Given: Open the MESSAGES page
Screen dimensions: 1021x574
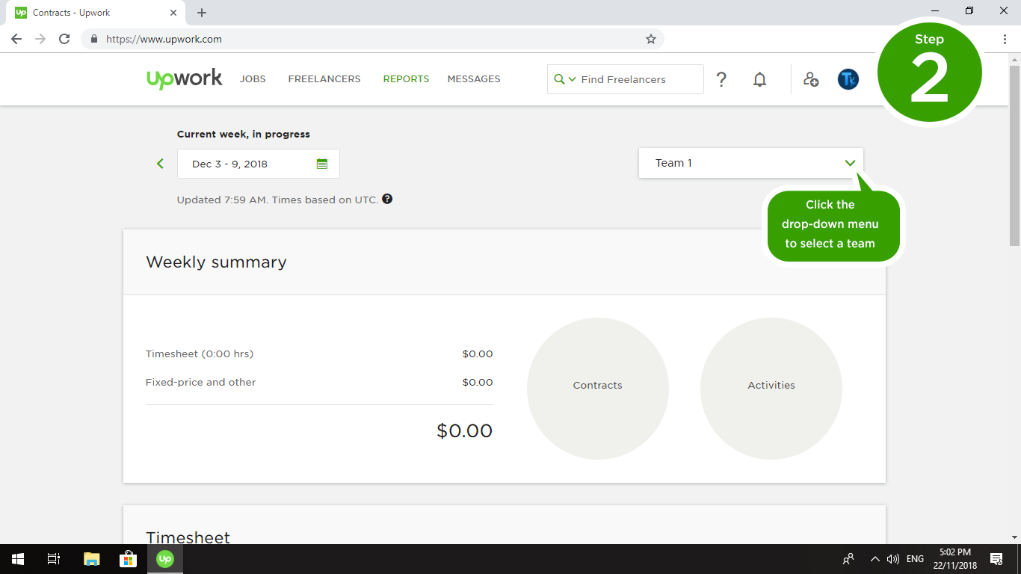Looking at the screenshot, I should point(474,79).
